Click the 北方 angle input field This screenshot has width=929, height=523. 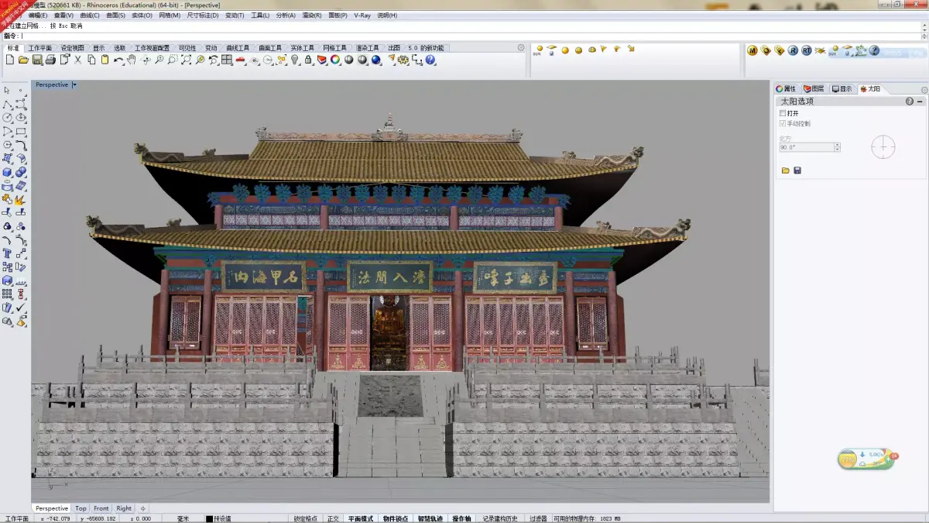(x=806, y=146)
